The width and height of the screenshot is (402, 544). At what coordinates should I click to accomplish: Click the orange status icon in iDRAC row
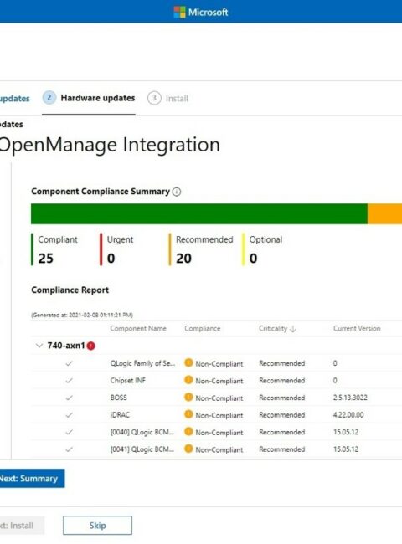[188, 414]
